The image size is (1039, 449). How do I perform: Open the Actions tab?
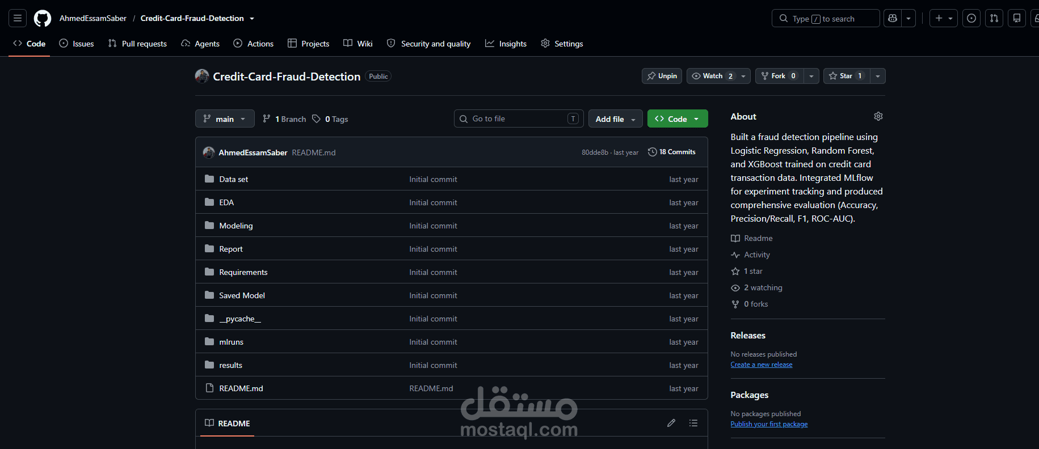[254, 44]
